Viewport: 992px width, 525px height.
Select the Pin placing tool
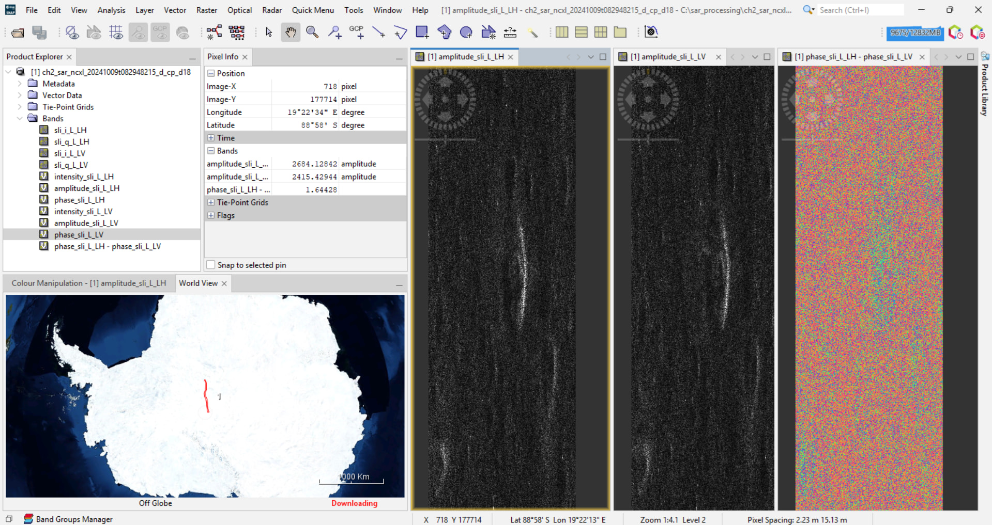pyautogui.click(x=334, y=33)
